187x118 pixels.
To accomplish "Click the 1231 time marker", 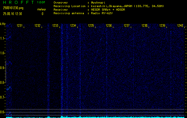I will coord(20,25).
